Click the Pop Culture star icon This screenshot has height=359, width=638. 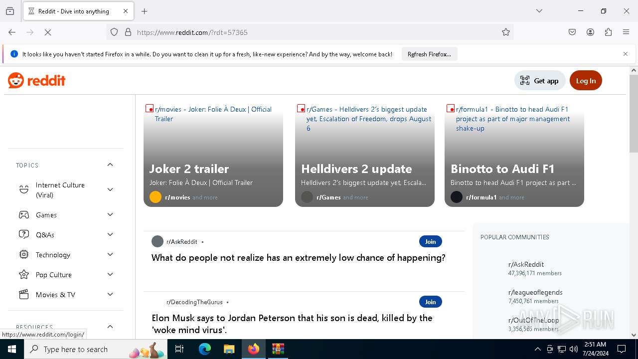click(23, 274)
